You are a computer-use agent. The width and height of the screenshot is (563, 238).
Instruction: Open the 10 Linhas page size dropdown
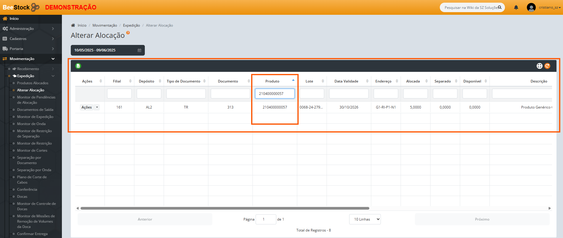[365, 219]
